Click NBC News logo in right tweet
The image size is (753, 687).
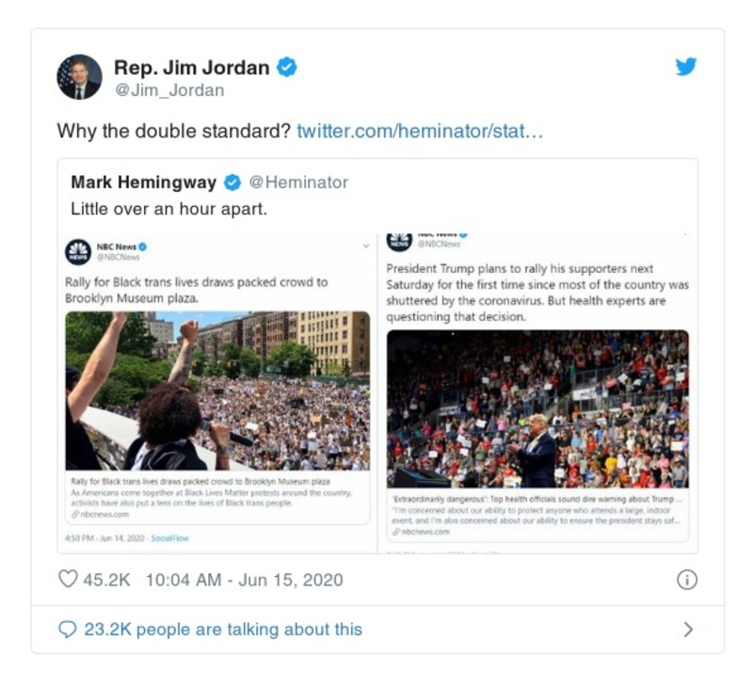[x=399, y=242]
